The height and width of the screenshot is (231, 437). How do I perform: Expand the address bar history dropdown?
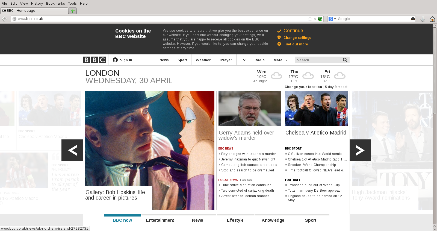click(315, 19)
